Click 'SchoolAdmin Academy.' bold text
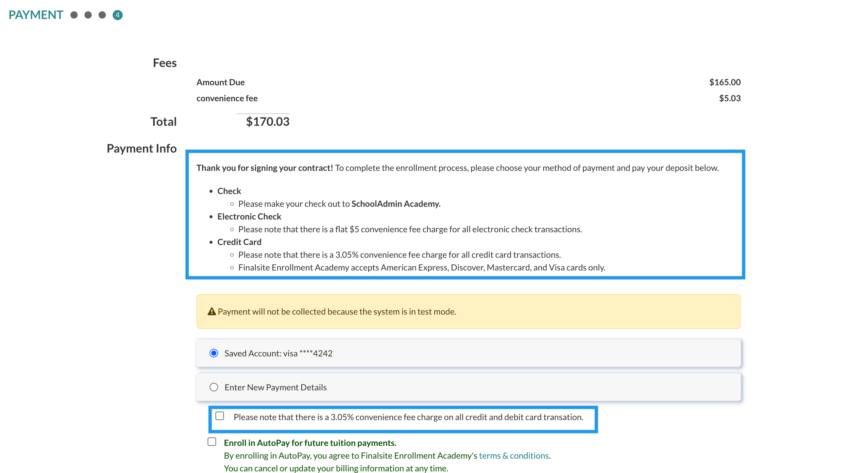 coord(396,204)
